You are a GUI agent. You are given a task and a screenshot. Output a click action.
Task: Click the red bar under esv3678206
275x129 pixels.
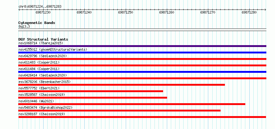121,85
